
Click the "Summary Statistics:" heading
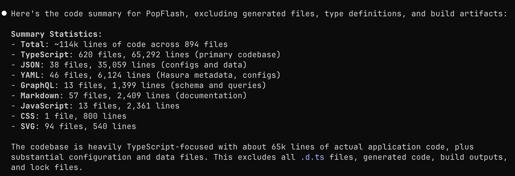(x=57, y=34)
